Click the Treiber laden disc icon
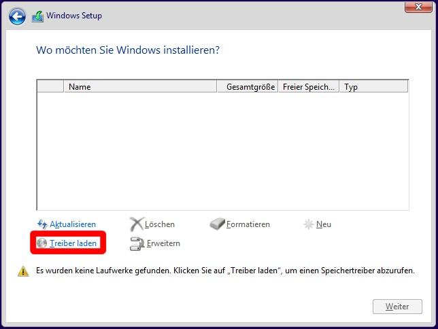 [x=42, y=243]
